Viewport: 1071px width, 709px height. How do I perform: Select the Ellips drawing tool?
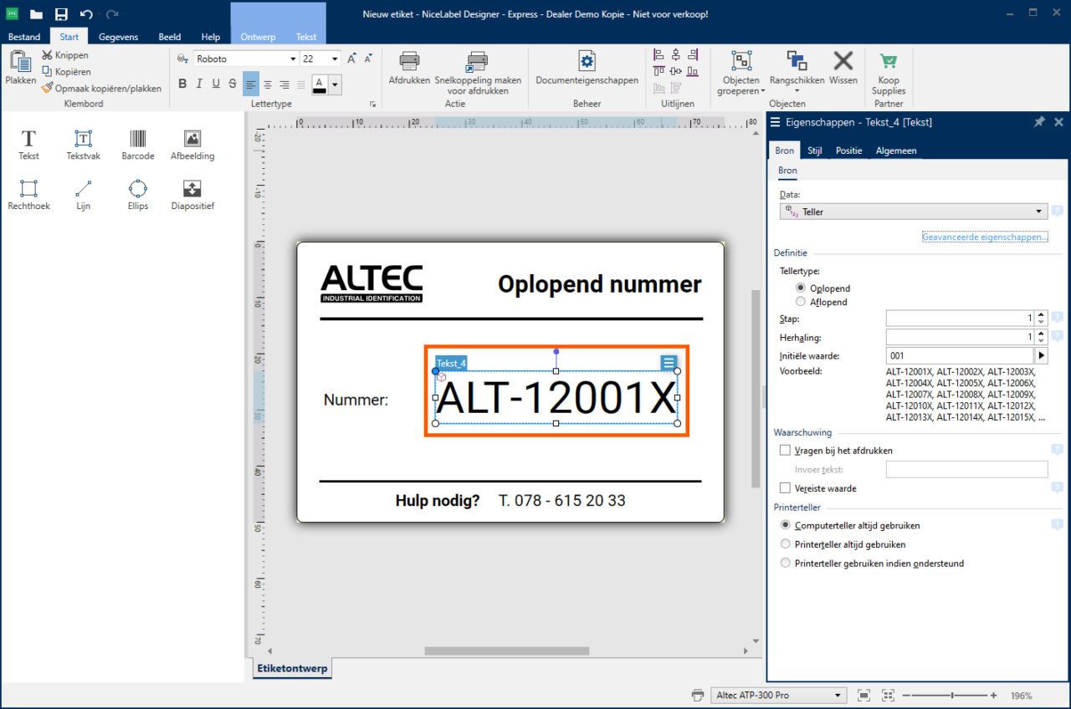click(137, 194)
